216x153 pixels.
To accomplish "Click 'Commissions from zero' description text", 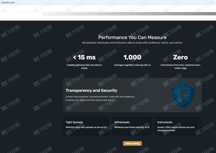I will 180,66.
